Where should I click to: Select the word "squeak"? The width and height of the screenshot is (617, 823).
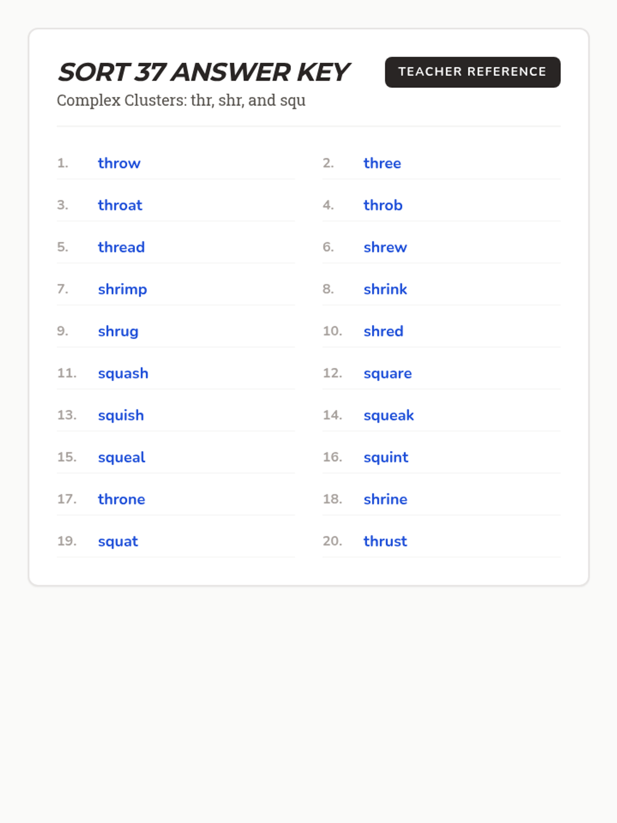pyautogui.click(x=389, y=416)
